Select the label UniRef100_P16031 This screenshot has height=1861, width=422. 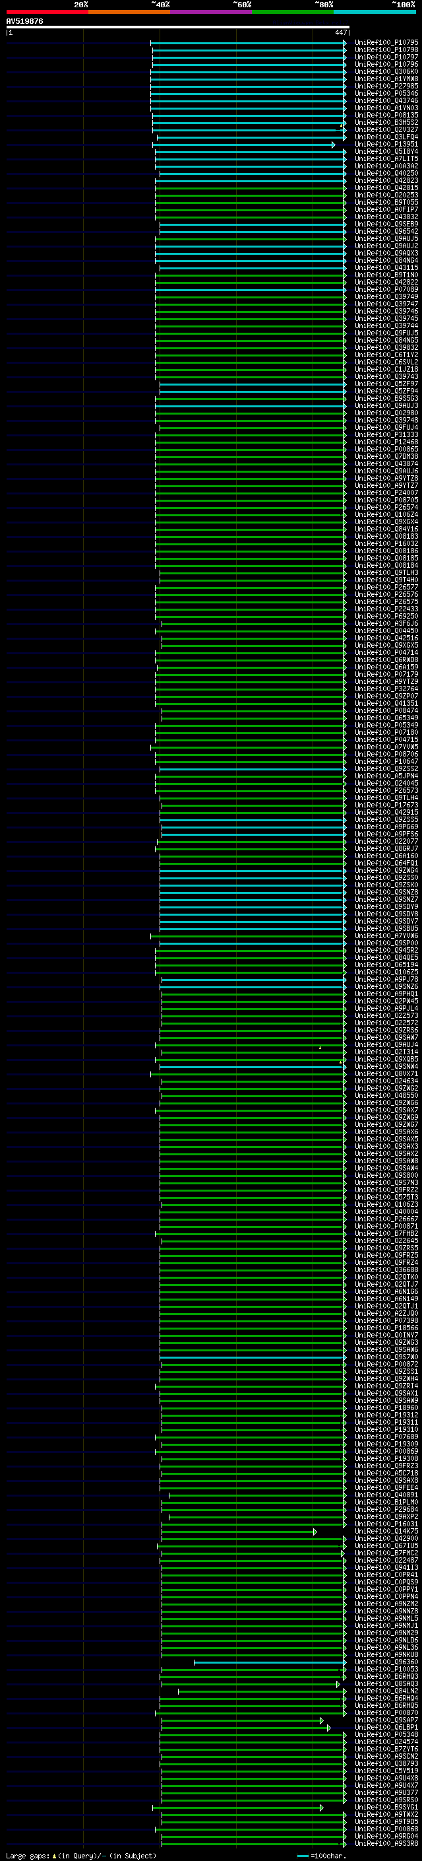pos(386,1524)
